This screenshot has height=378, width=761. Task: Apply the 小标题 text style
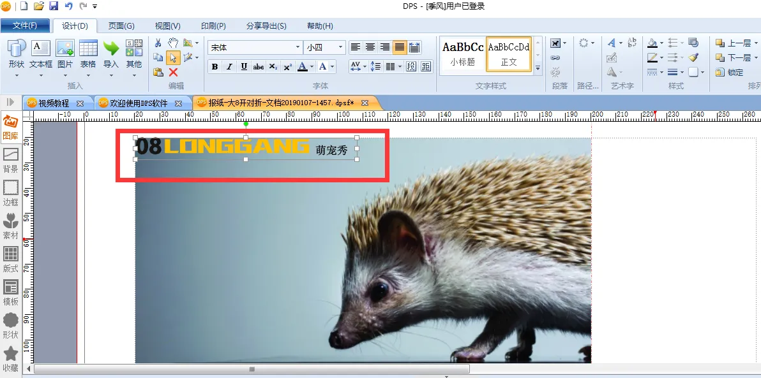[x=463, y=54]
